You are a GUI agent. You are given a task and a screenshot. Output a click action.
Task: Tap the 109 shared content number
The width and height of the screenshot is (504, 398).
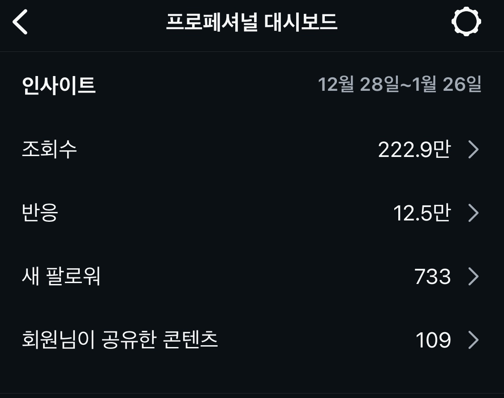point(433,340)
